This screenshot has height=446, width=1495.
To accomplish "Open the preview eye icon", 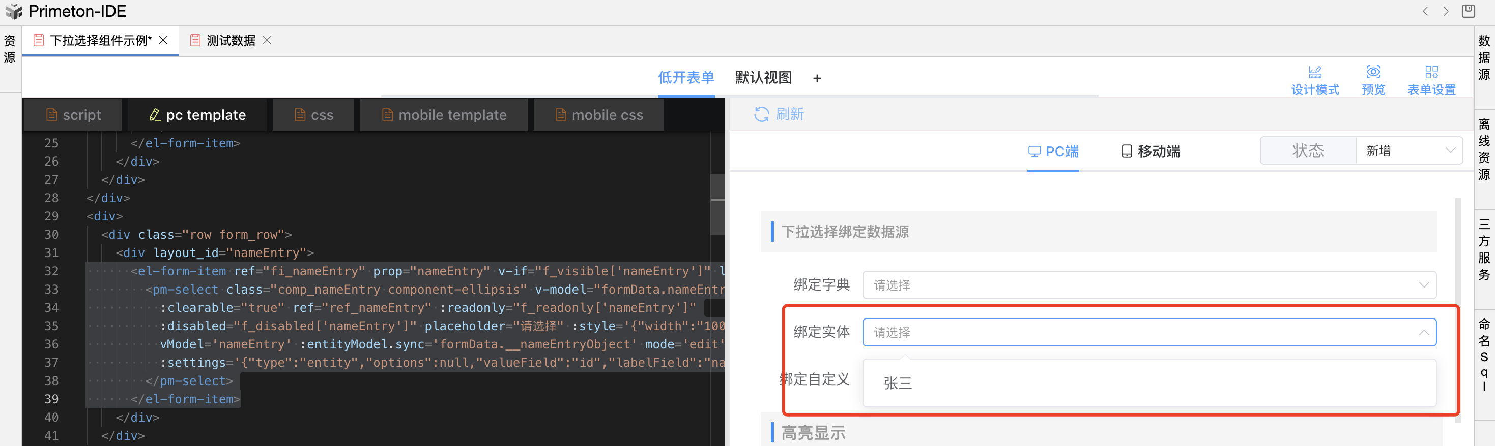I will click(1373, 72).
